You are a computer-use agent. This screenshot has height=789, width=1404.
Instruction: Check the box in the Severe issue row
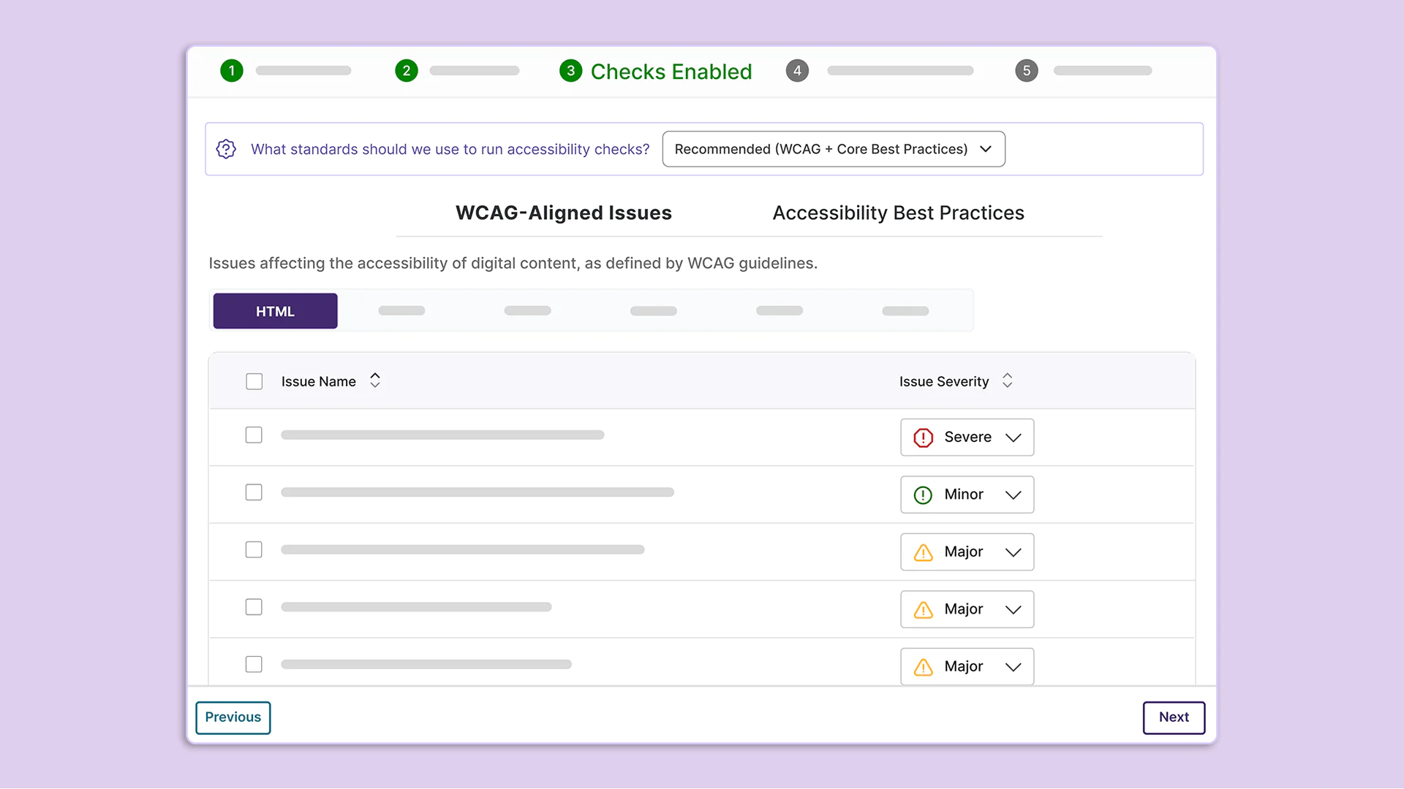pyautogui.click(x=254, y=435)
